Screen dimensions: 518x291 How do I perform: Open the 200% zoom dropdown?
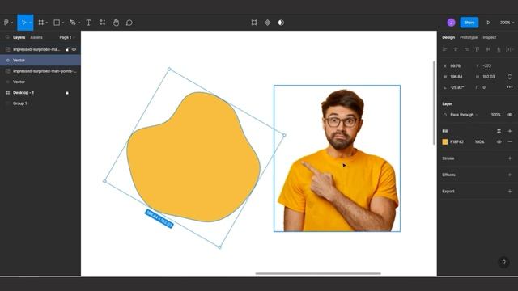[x=507, y=23]
